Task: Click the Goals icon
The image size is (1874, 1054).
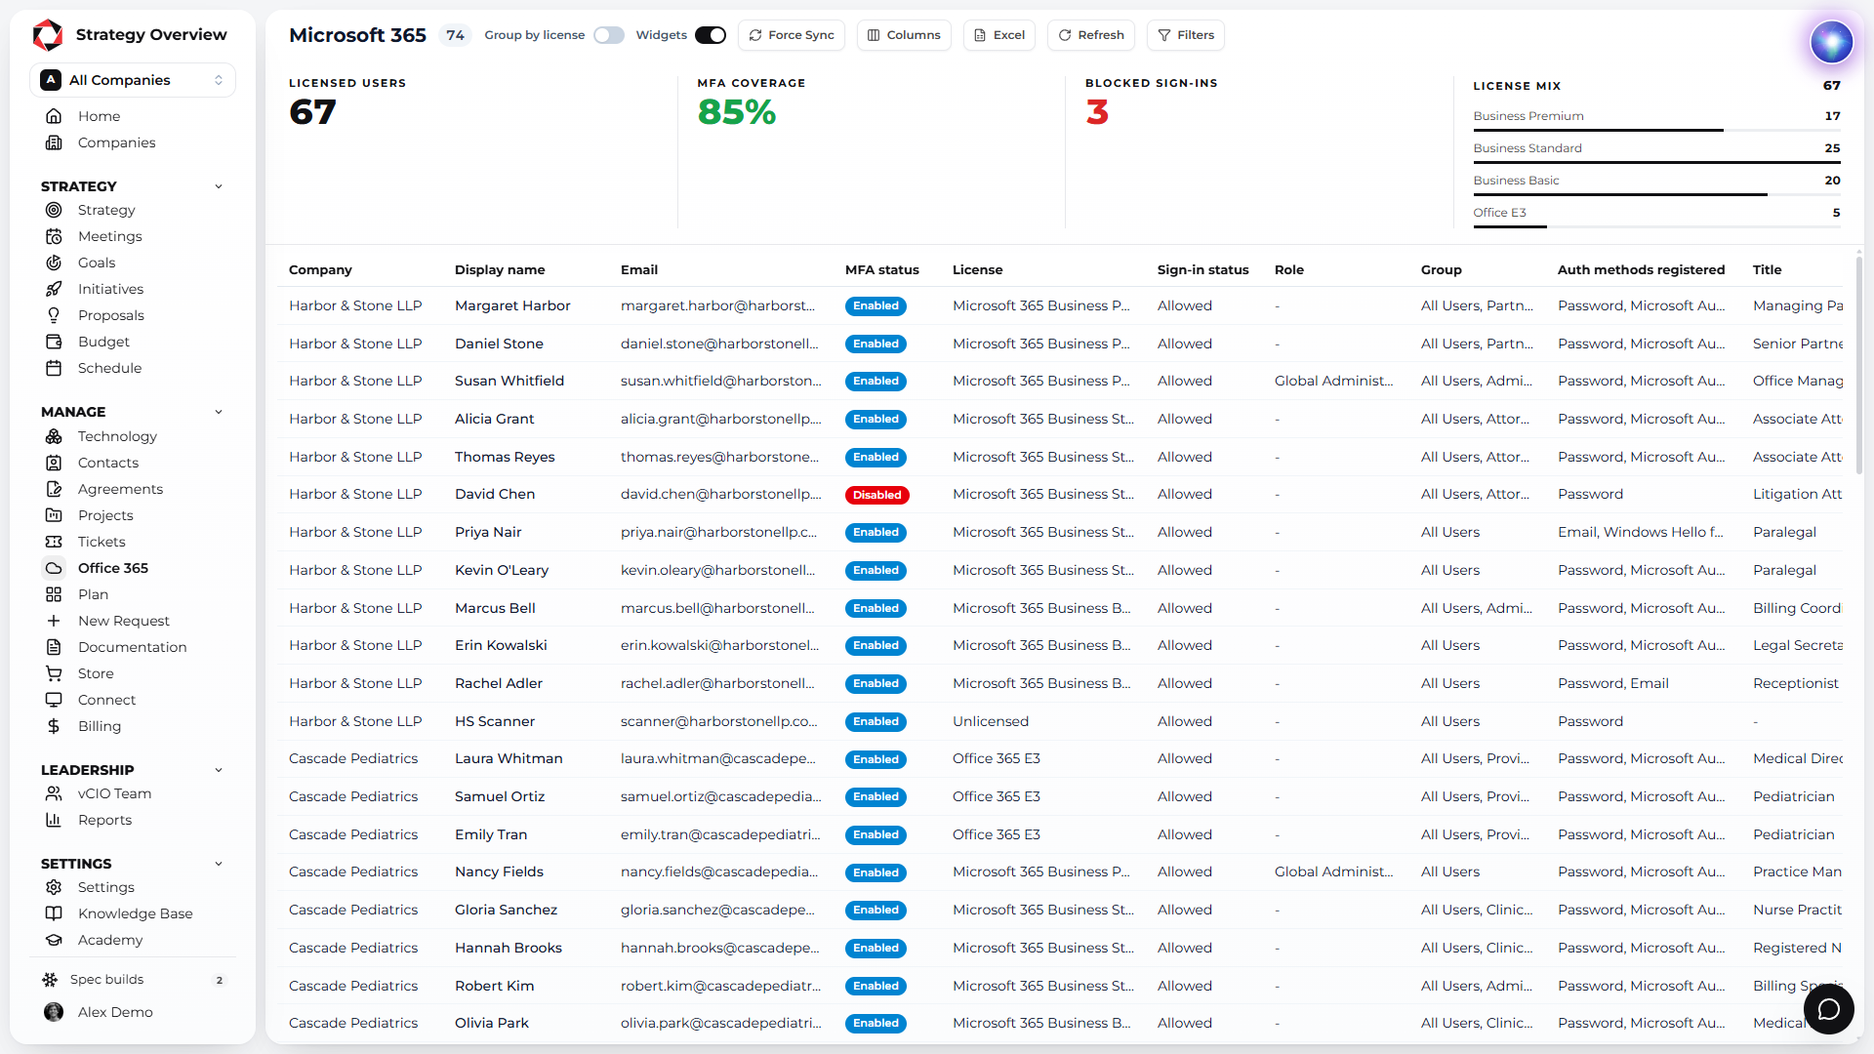Action: [54, 263]
